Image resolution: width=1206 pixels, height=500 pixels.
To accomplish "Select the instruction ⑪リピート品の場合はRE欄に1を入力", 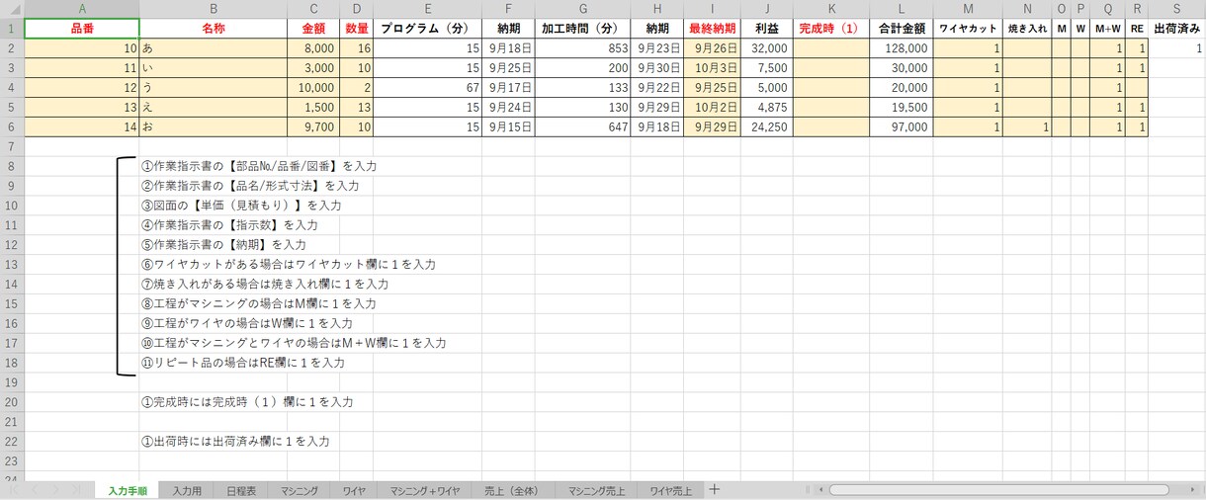I will pos(243,363).
